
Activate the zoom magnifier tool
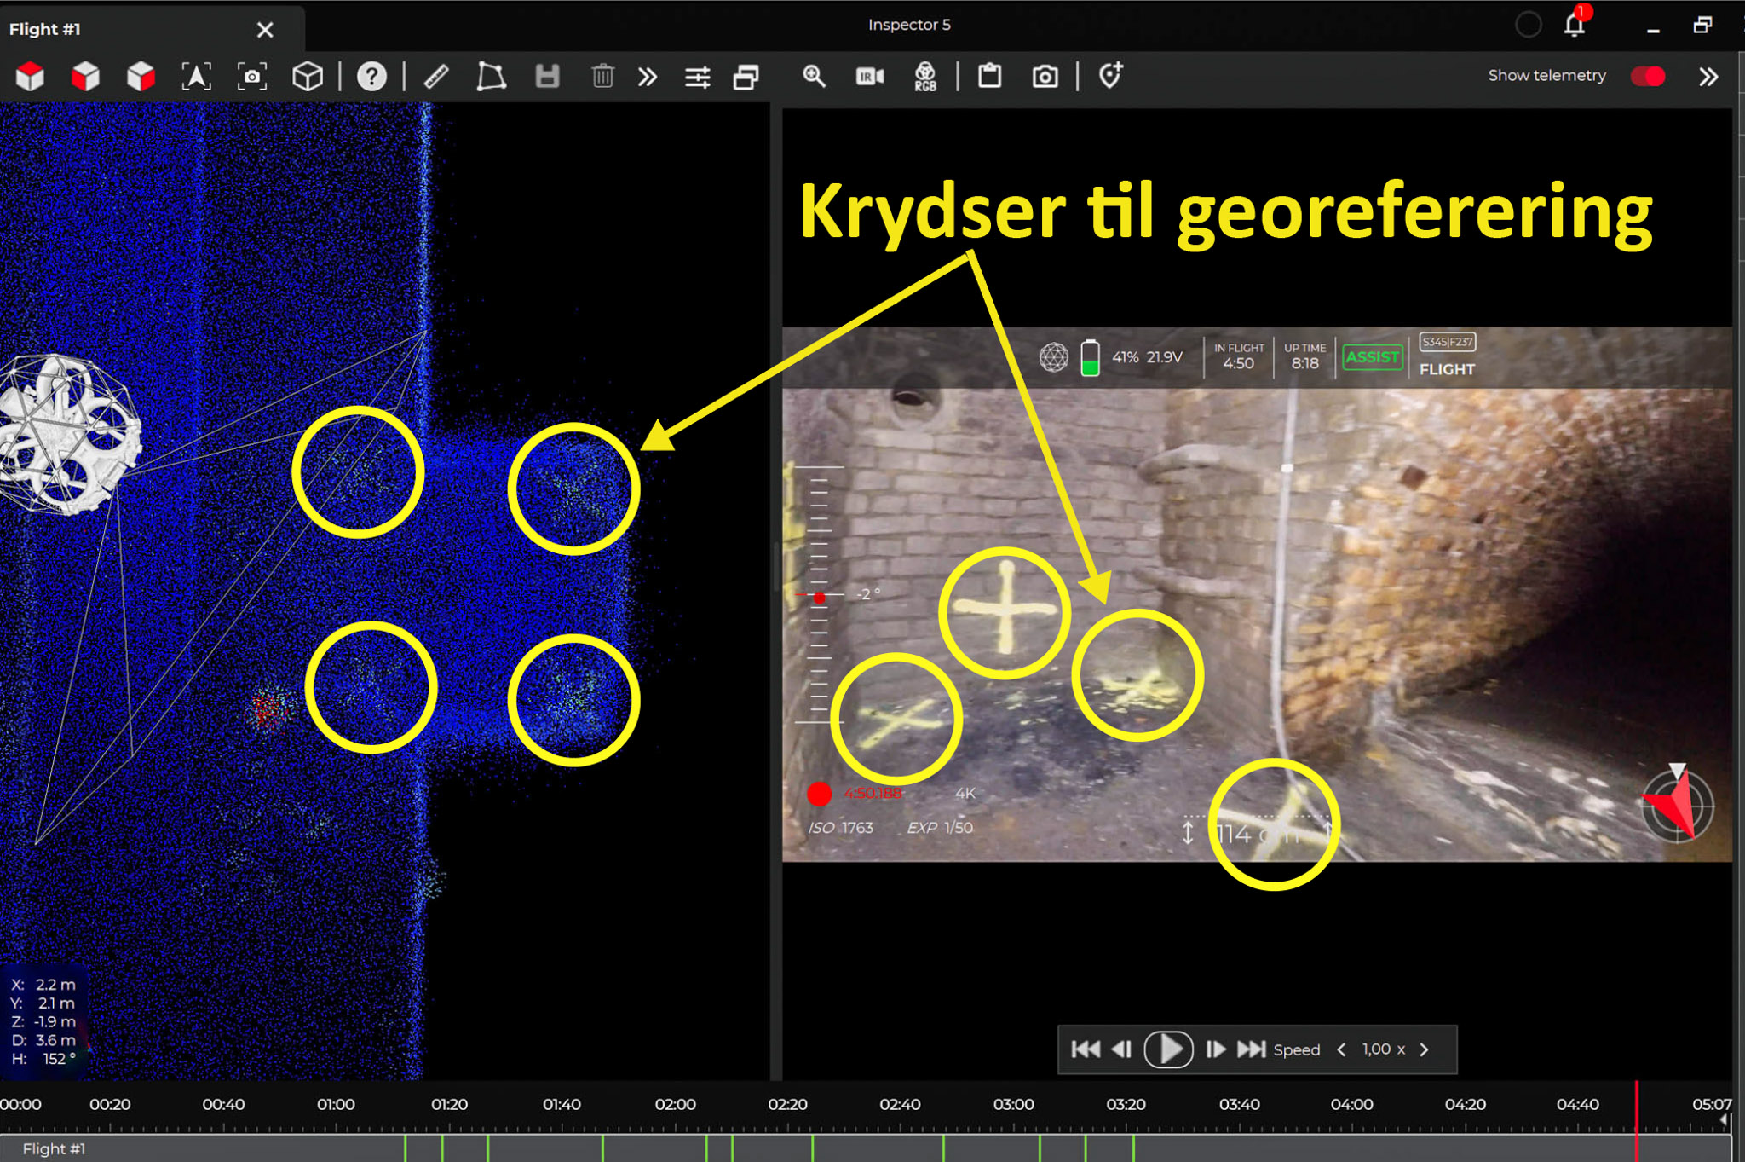pyautogui.click(x=813, y=76)
